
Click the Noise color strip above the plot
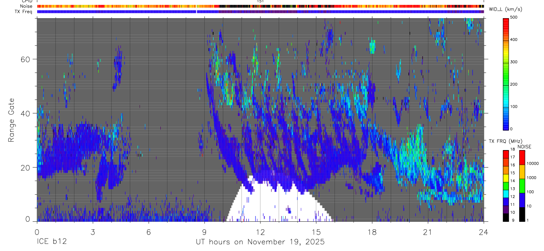pos(260,6)
